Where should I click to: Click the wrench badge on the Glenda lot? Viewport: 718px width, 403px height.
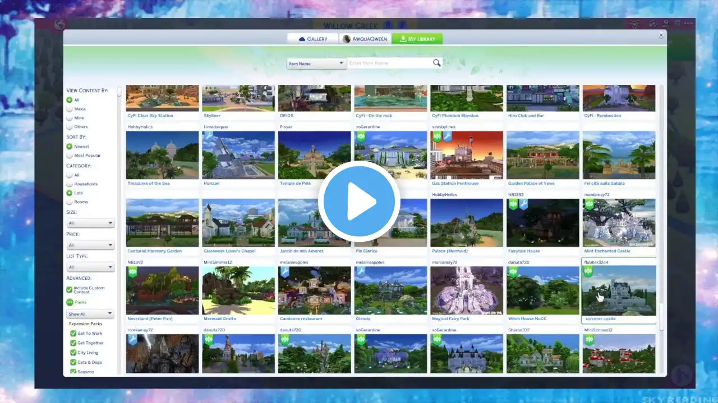point(361,272)
